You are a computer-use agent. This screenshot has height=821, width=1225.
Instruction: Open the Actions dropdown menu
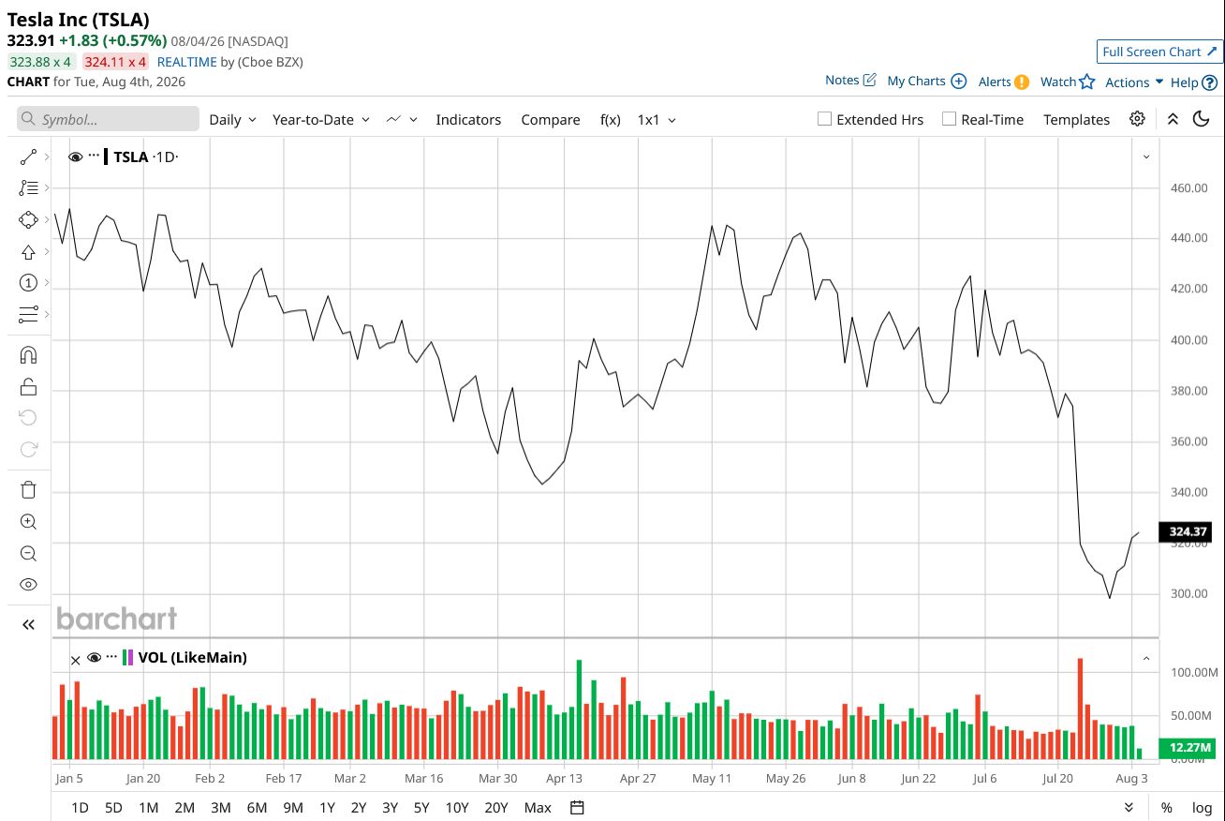click(x=1134, y=82)
